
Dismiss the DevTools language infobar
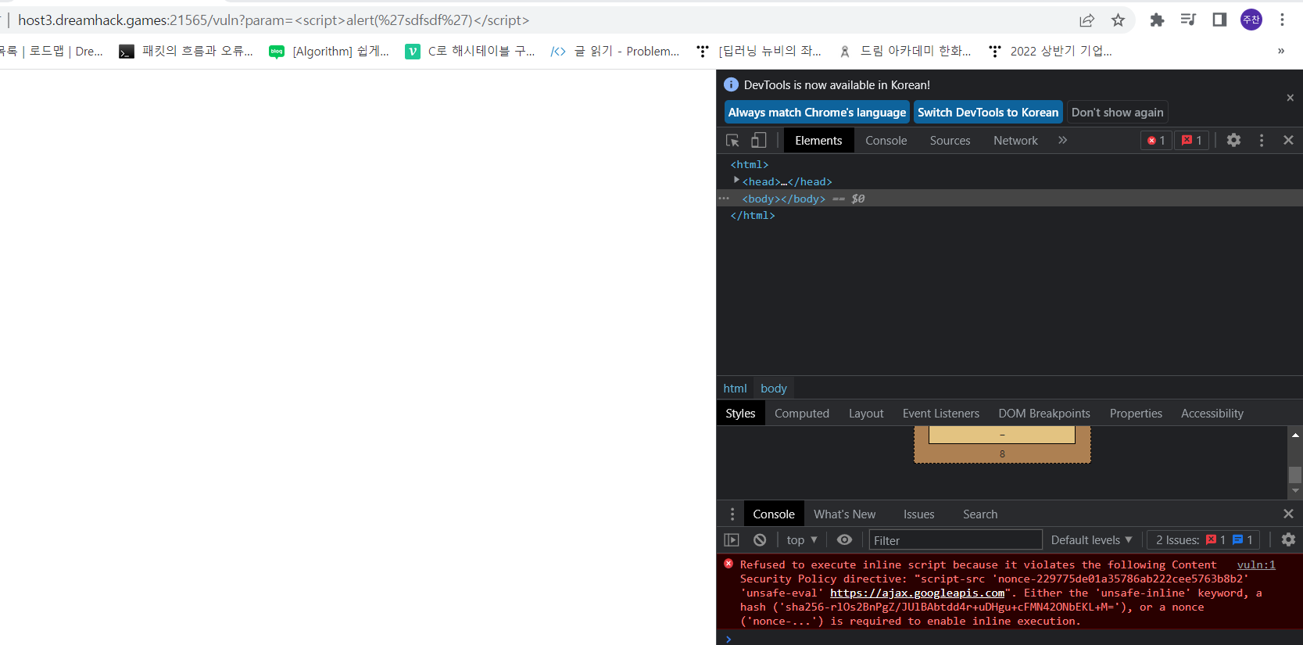tap(1290, 98)
